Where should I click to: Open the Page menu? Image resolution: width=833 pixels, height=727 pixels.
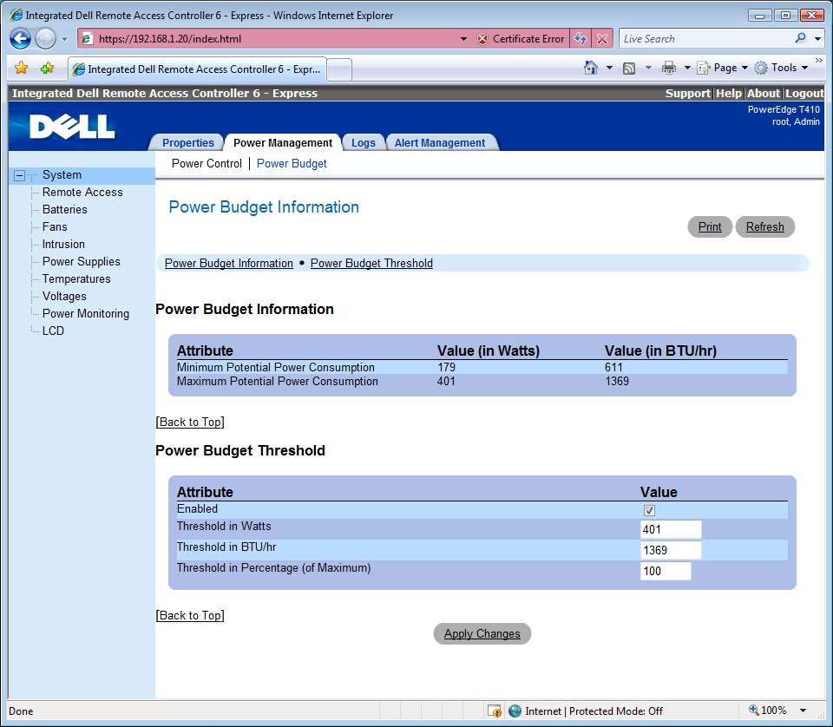(x=723, y=68)
